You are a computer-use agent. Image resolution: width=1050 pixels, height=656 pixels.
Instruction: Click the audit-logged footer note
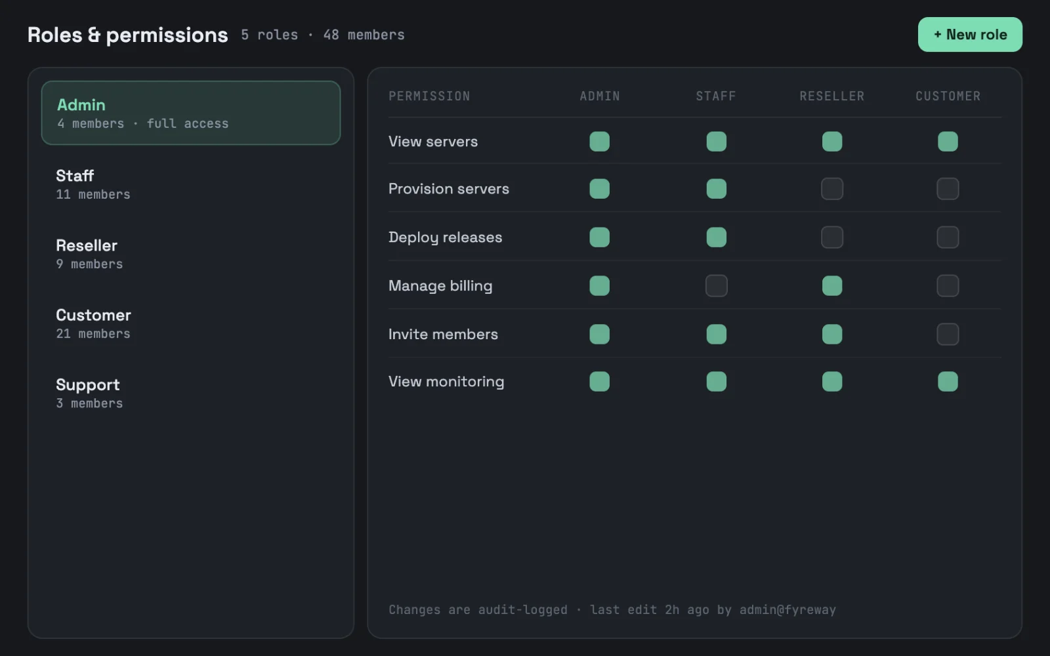(612, 610)
